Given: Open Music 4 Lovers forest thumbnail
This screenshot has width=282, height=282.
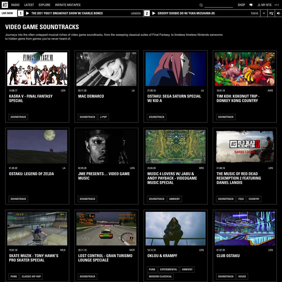Looking at the screenshot, I should [175, 147].
